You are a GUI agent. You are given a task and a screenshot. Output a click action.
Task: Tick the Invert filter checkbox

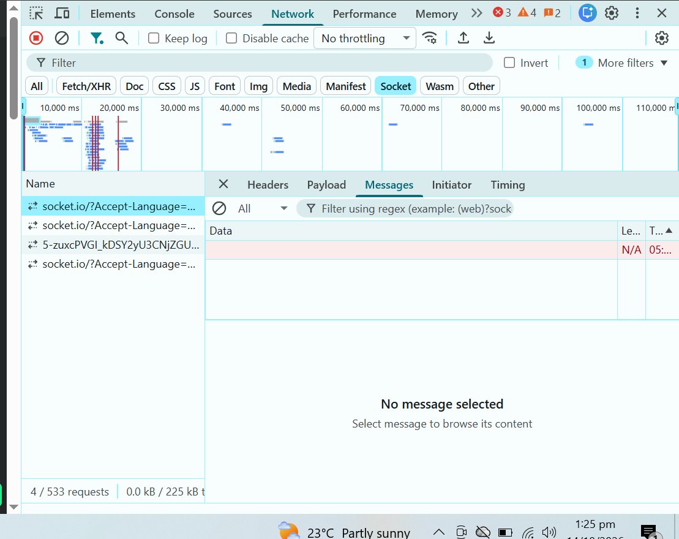click(509, 63)
